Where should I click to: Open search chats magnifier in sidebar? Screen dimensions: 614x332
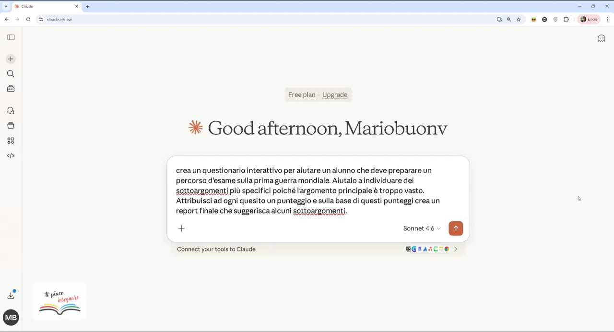tap(11, 74)
